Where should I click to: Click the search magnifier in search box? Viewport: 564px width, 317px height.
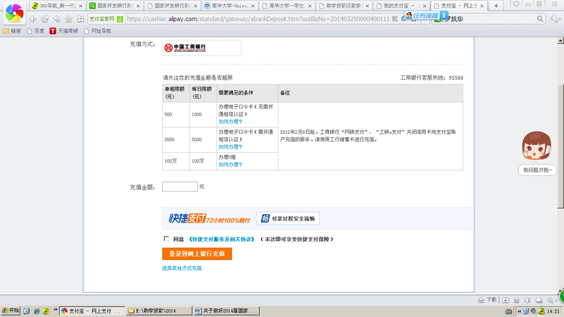pos(540,19)
